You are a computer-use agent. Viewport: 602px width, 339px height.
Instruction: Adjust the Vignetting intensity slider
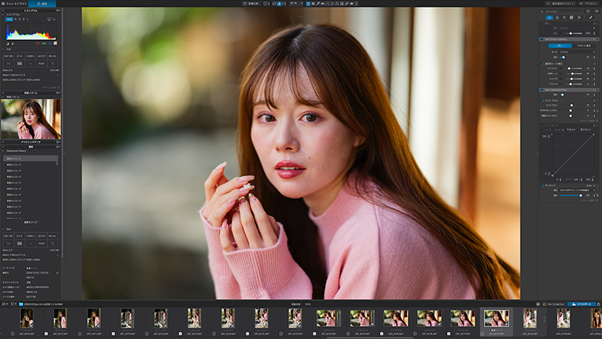coord(570,195)
